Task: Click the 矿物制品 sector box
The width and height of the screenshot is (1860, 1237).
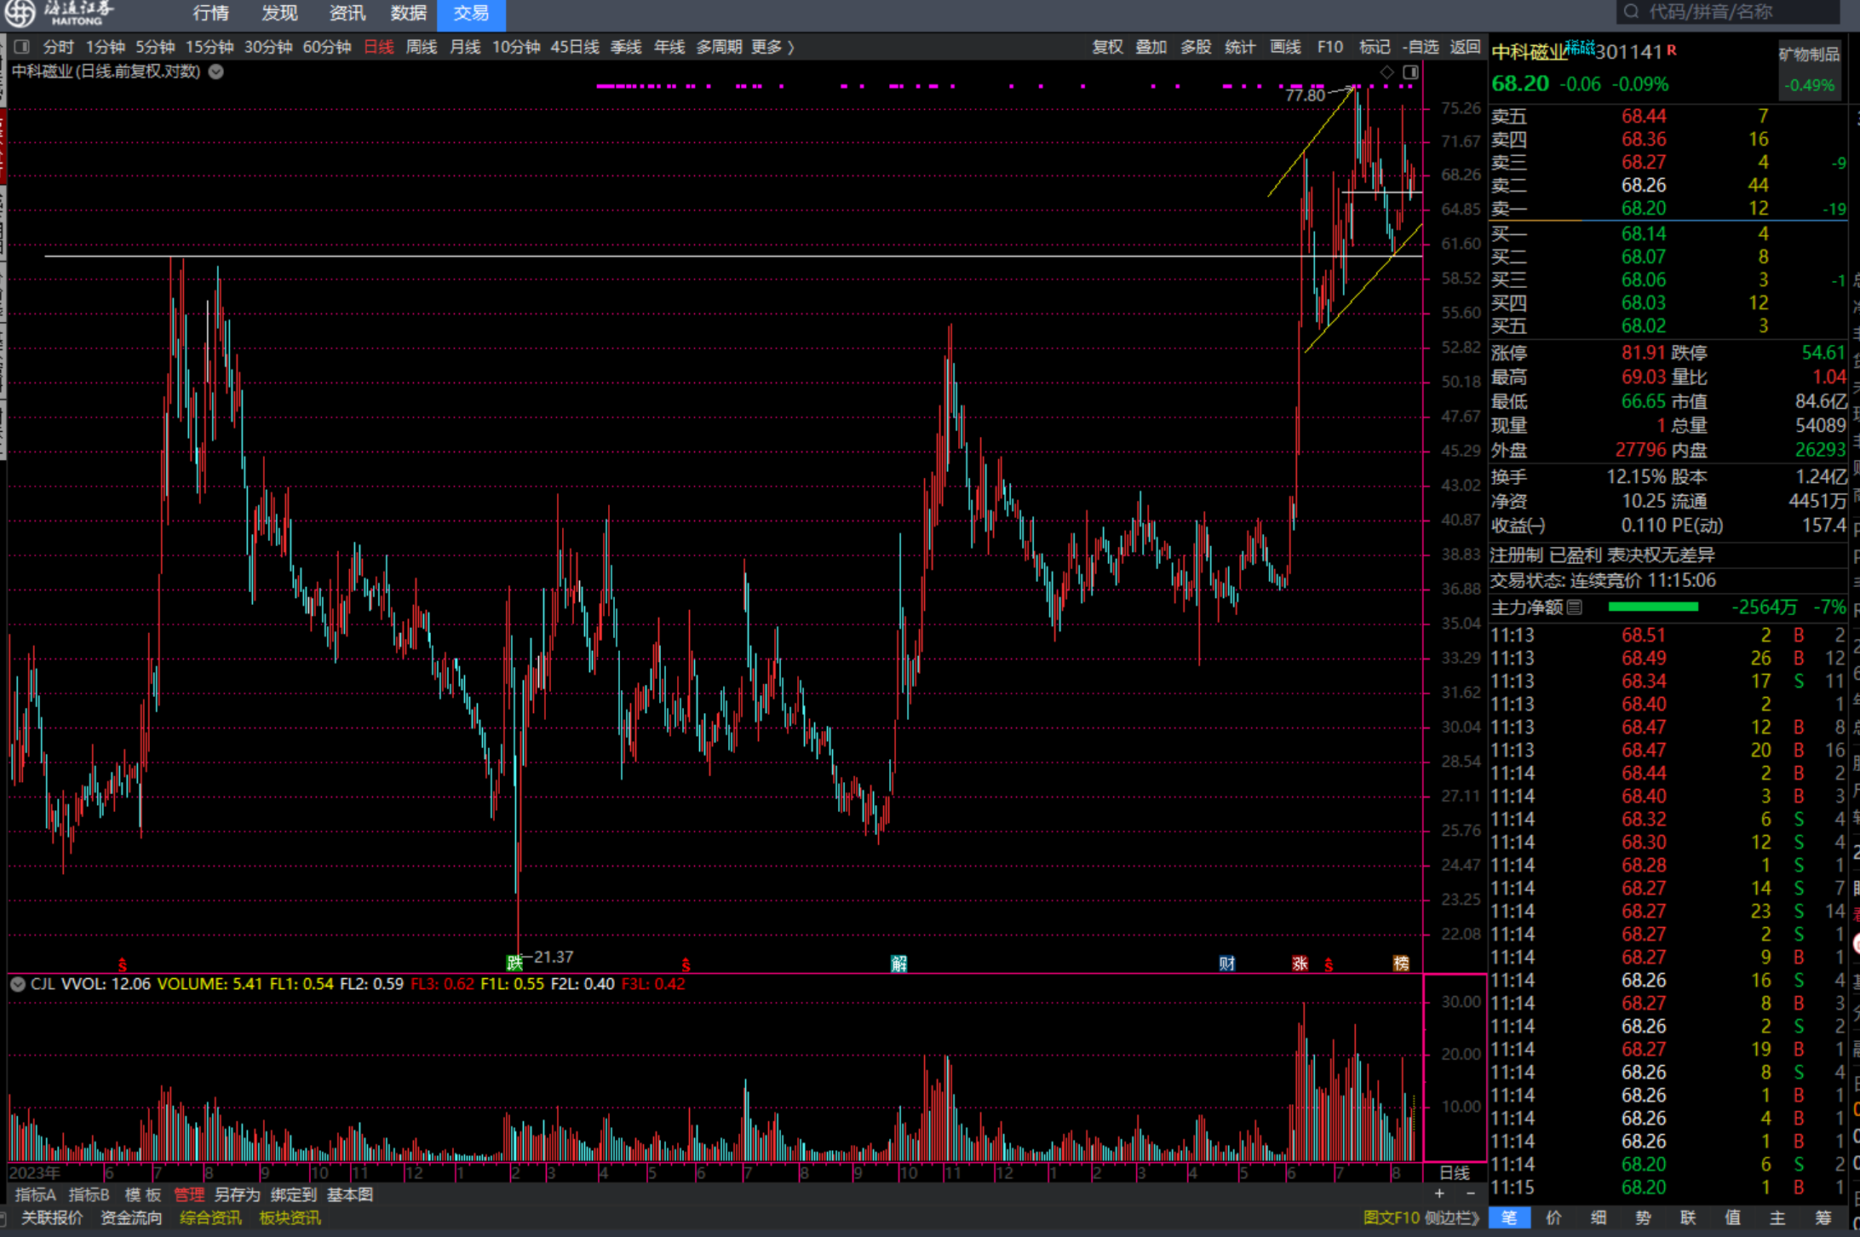Action: pos(1809,68)
